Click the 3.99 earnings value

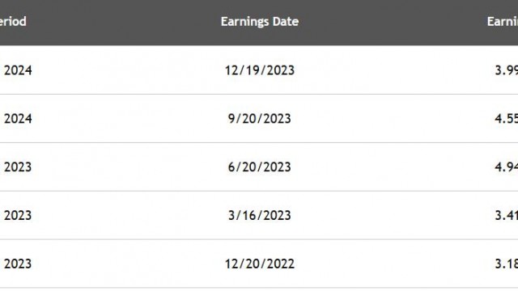coord(507,70)
